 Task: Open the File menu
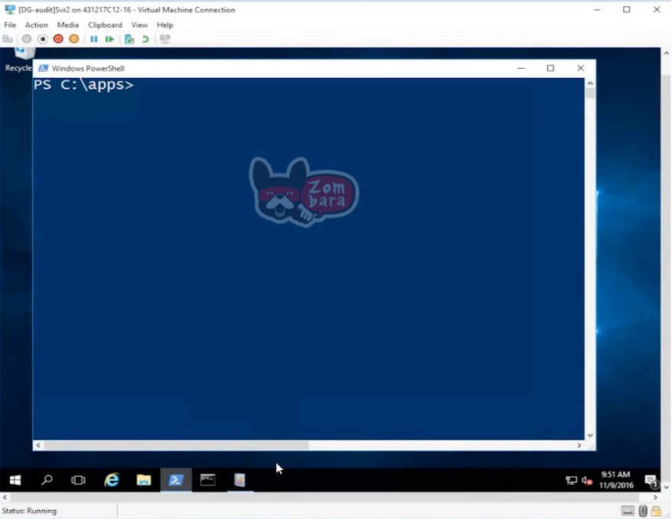point(10,24)
